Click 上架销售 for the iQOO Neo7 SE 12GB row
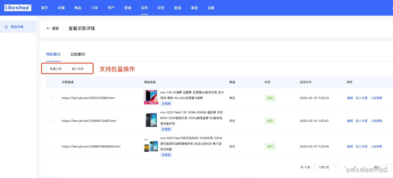The width and height of the screenshot is (393, 178). 376,121
